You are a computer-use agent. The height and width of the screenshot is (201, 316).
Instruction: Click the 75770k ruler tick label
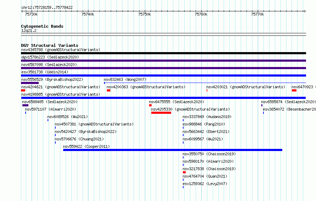tap(257, 14)
